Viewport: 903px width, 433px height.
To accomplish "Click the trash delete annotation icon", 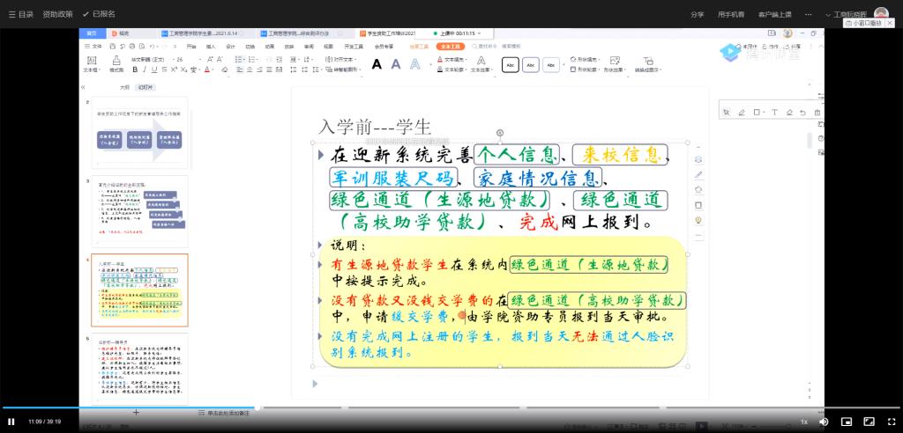I will (x=817, y=113).
